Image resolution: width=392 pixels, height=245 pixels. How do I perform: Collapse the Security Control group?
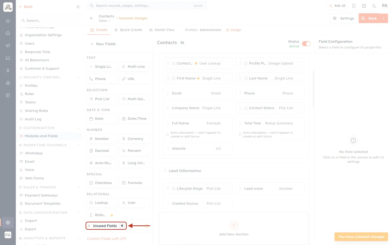click(x=78, y=77)
